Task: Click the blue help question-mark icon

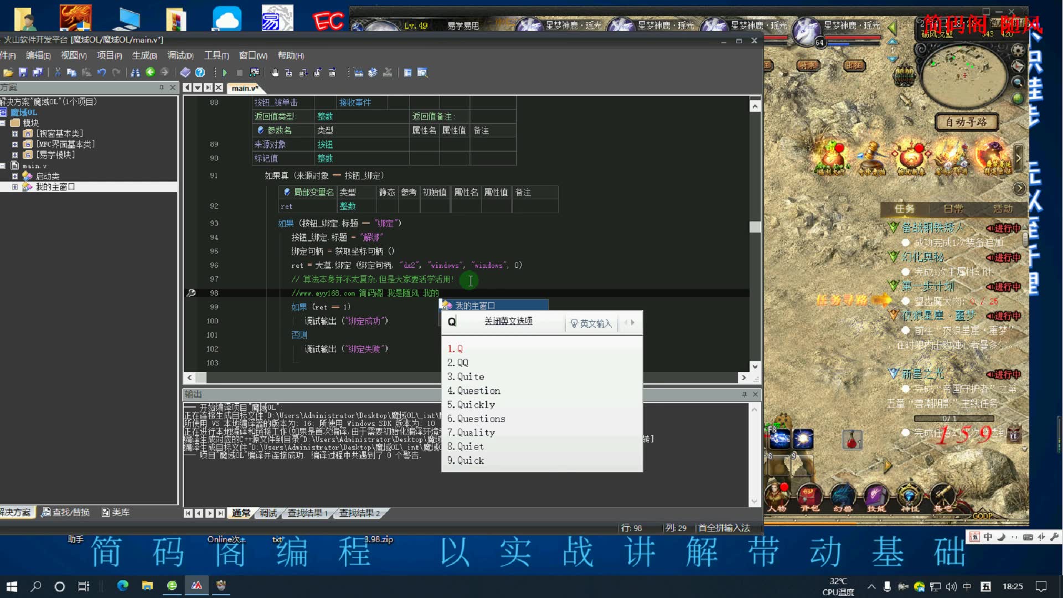Action: point(200,73)
